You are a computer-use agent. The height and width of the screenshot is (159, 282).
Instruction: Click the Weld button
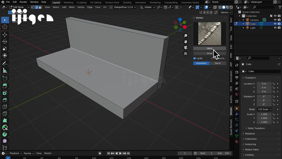tap(209, 48)
